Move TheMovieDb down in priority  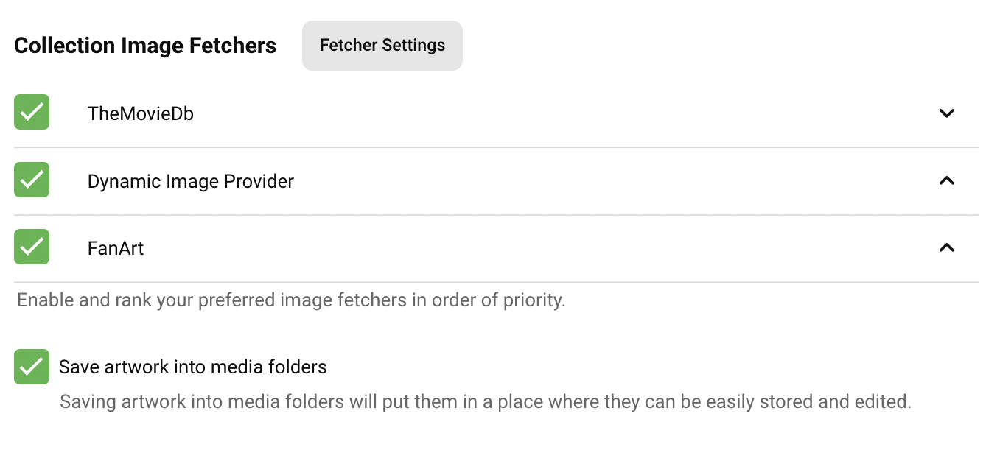point(947,113)
